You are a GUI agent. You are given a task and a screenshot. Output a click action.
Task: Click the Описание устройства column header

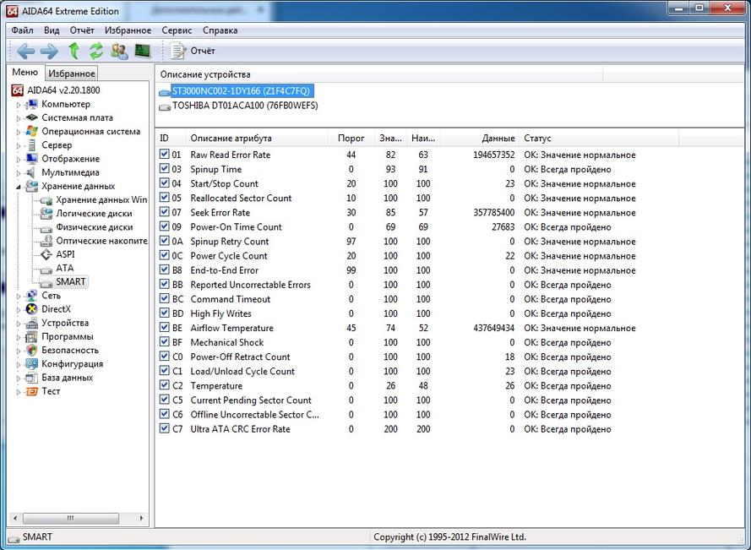[378, 74]
